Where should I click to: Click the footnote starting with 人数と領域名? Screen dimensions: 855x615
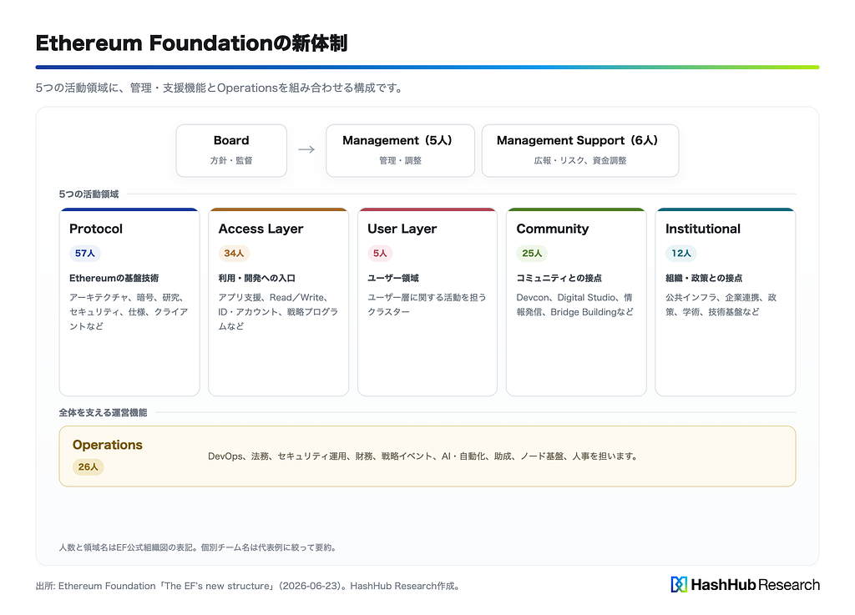tap(199, 547)
